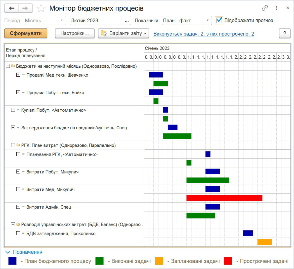The image size is (294, 269).
Task: Open the Показники dropdown list
Action: tap(207, 21)
